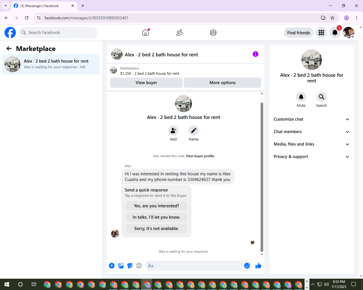Choose a GIF from the composer
Screen dimensions: 363x290
[x=139, y=266]
